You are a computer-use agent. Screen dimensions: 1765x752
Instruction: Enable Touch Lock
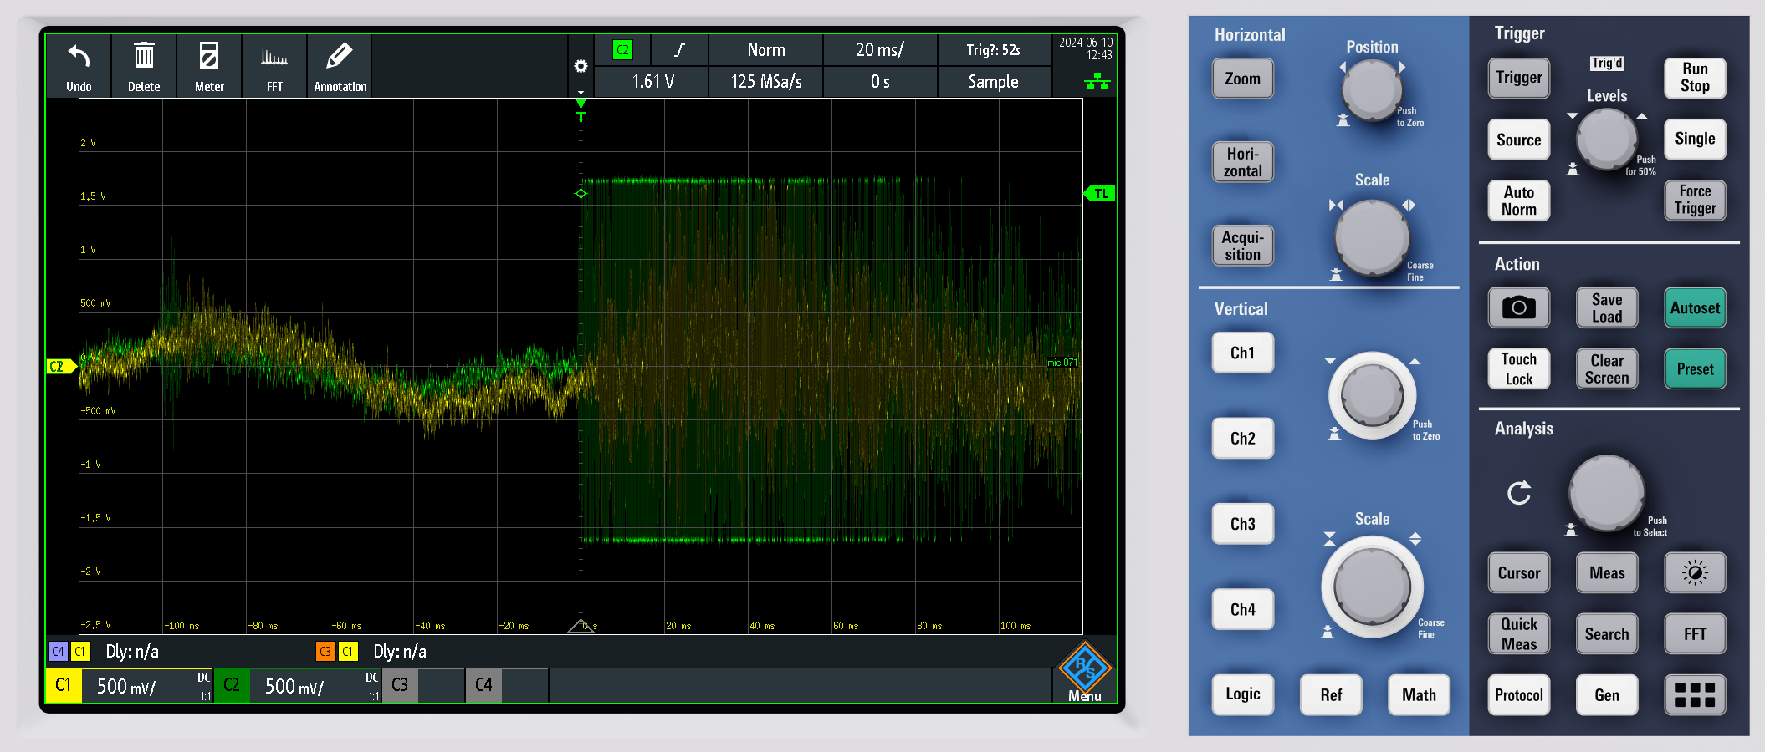click(1518, 369)
